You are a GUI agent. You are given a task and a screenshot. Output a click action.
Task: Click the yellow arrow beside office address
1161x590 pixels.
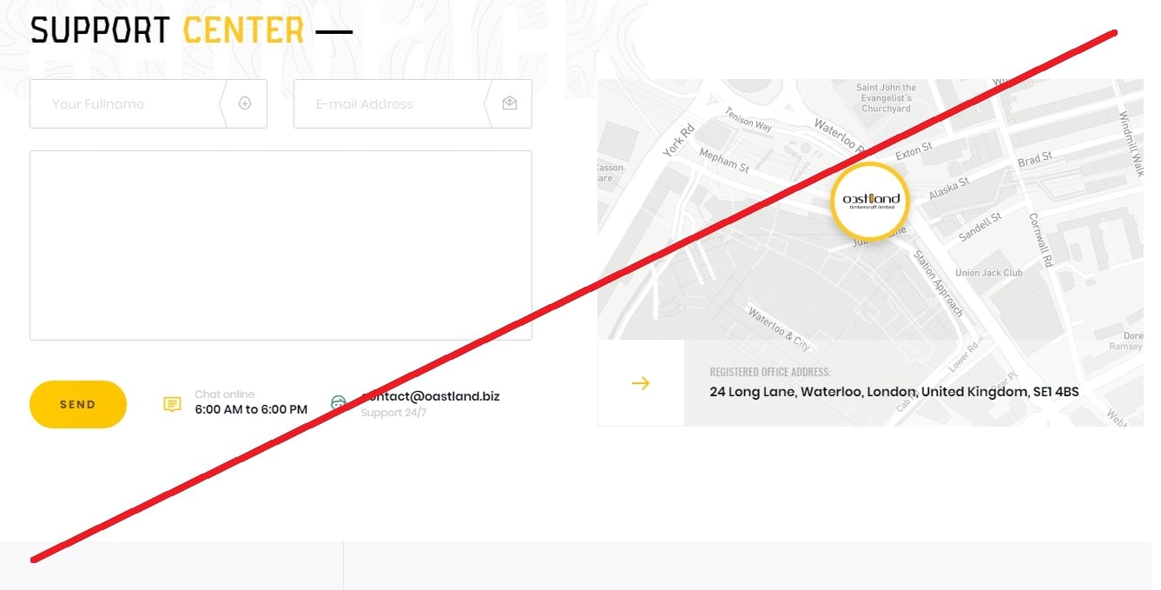(x=641, y=383)
